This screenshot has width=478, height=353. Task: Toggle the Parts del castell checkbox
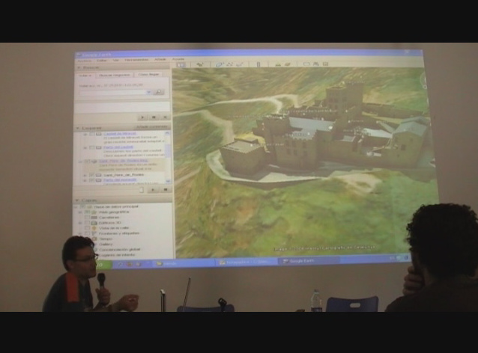(91, 147)
